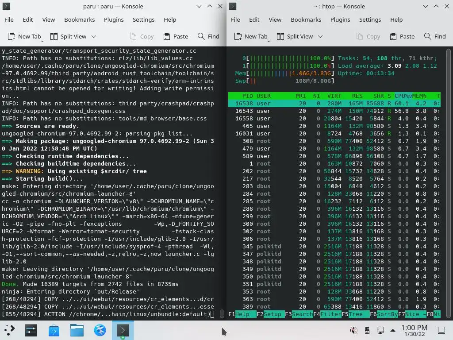
Task: Click the Konsole taskbar entry
Action: 123,330
